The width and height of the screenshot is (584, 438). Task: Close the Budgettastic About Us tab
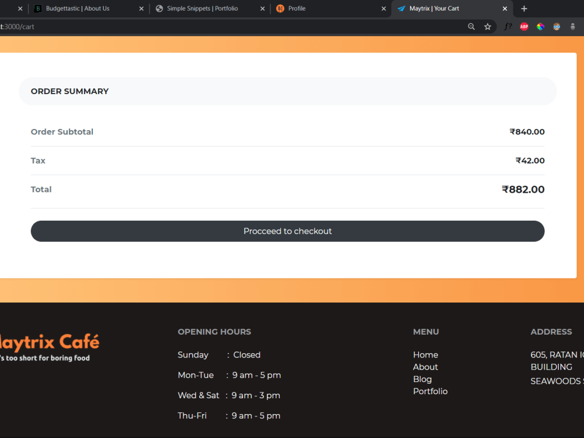pyautogui.click(x=141, y=9)
